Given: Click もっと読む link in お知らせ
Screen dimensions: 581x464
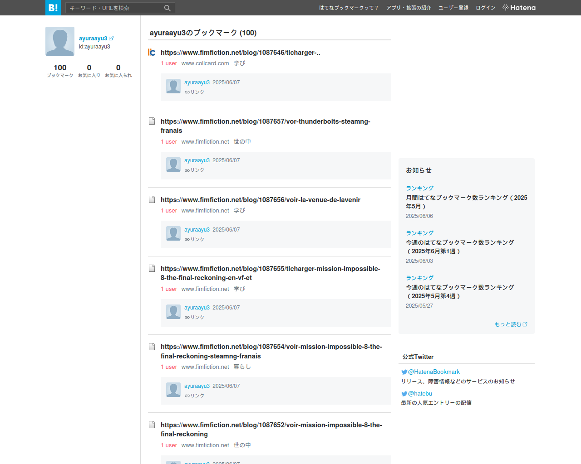Looking at the screenshot, I should pyautogui.click(x=508, y=324).
